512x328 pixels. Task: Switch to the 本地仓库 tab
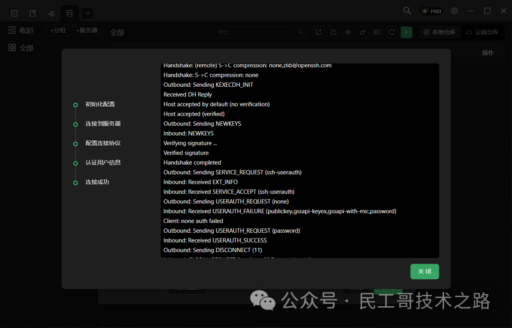(439, 32)
